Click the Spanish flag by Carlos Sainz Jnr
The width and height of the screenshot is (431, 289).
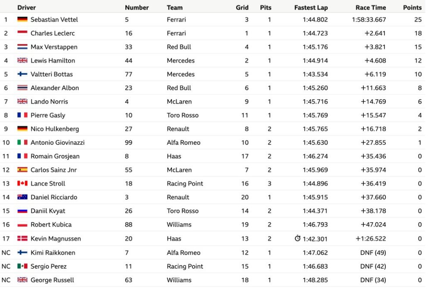[22, 170]
